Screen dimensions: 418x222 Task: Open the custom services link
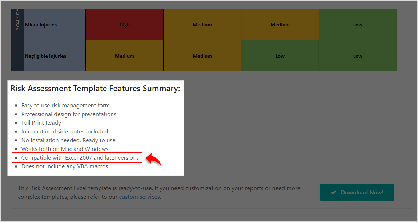coord(140,197)
